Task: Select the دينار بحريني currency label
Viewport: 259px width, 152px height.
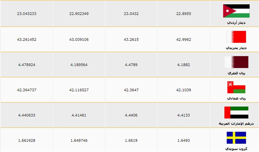Action: tap(236, 48)
